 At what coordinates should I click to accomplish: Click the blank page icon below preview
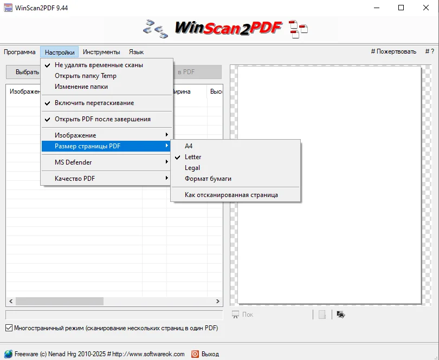(322, 315)
